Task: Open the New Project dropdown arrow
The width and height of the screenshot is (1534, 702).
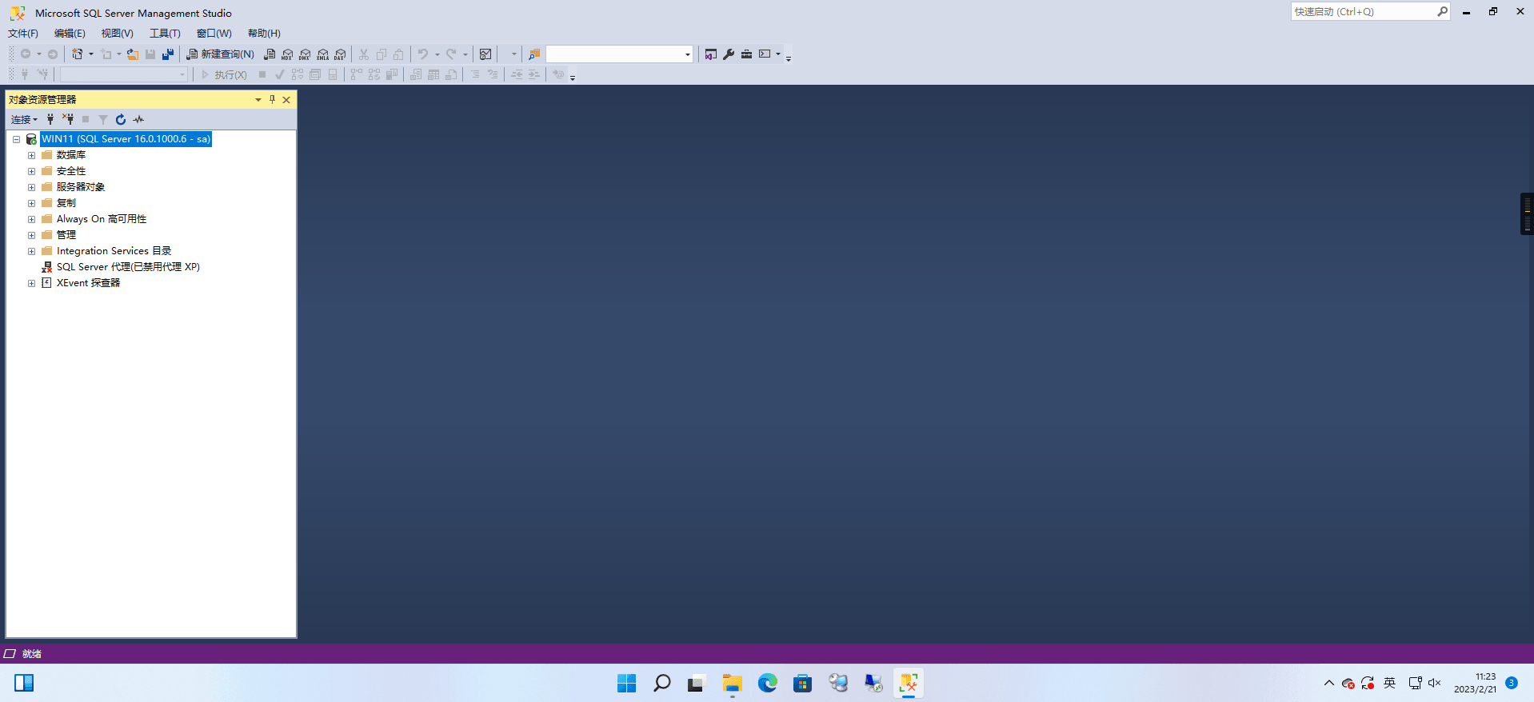Action: (91, 54)
